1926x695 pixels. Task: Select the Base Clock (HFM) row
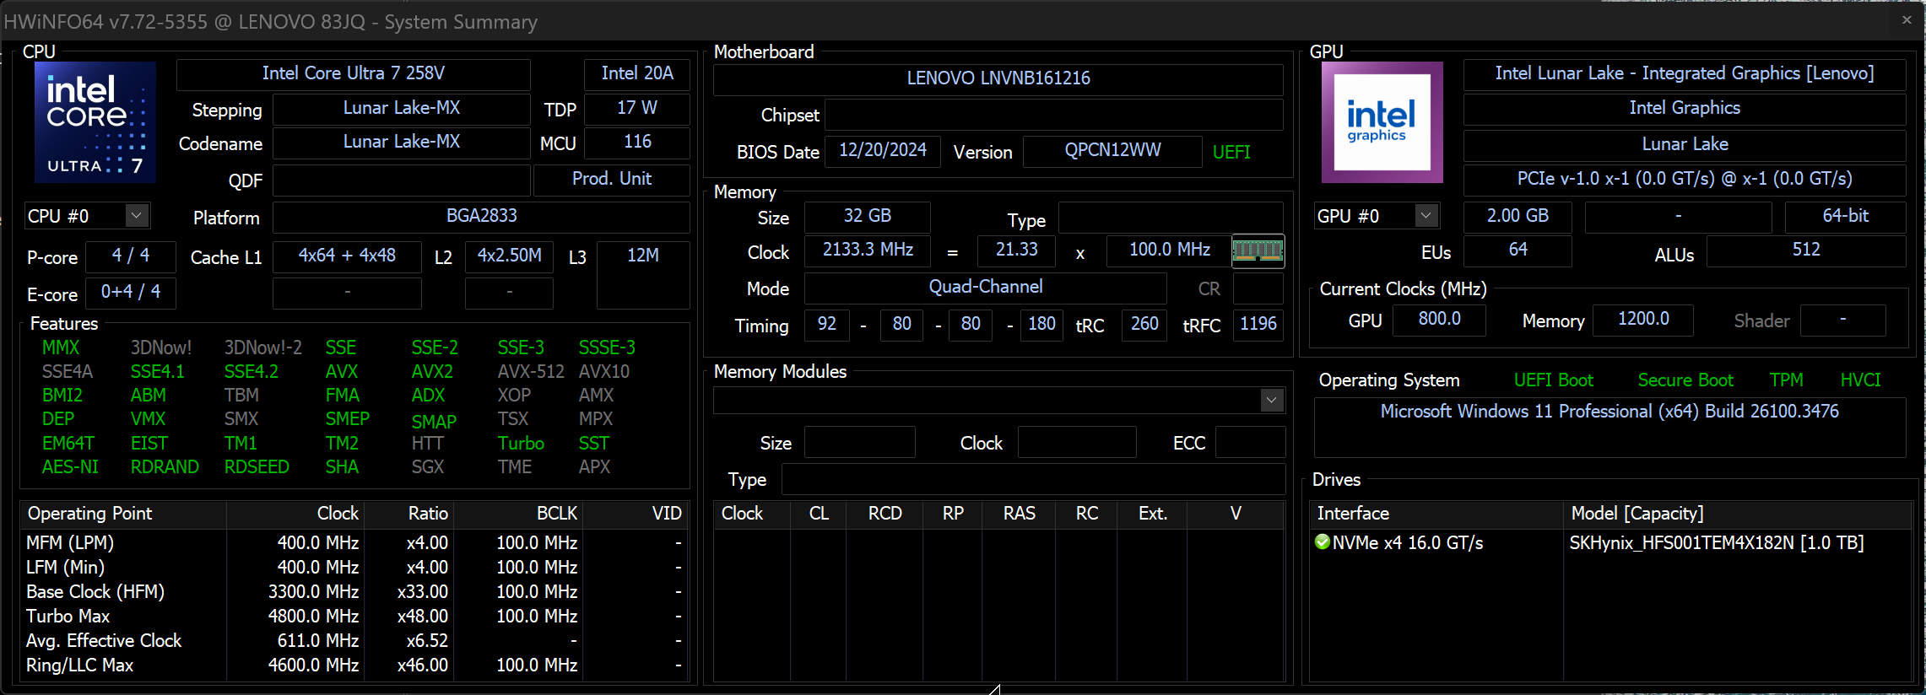pos(354,592)
